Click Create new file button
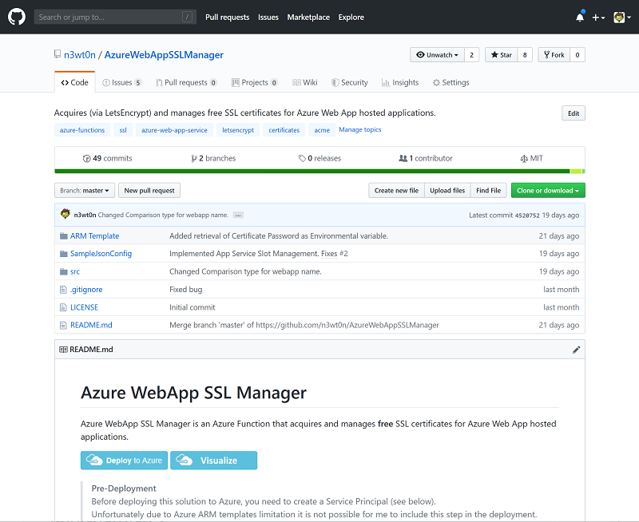 point(396,190)
